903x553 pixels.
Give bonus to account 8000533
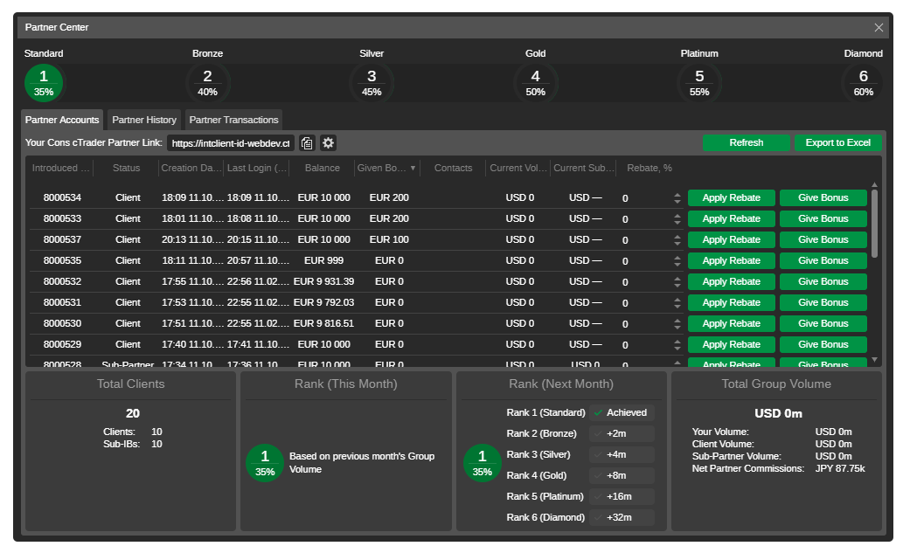(823, 218)
